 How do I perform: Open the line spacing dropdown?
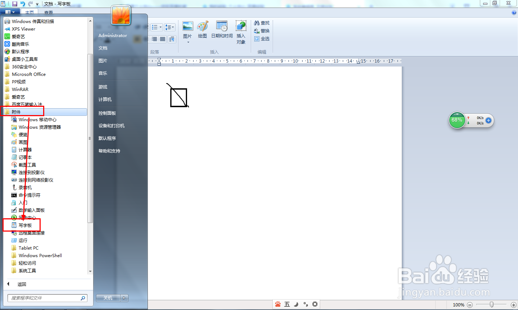[169, 27]
